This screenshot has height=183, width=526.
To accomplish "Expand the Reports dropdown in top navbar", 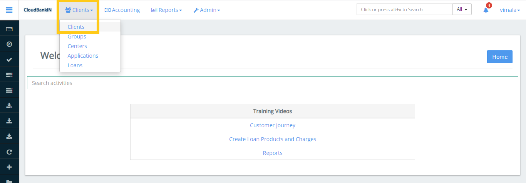I will pos(166,10).
